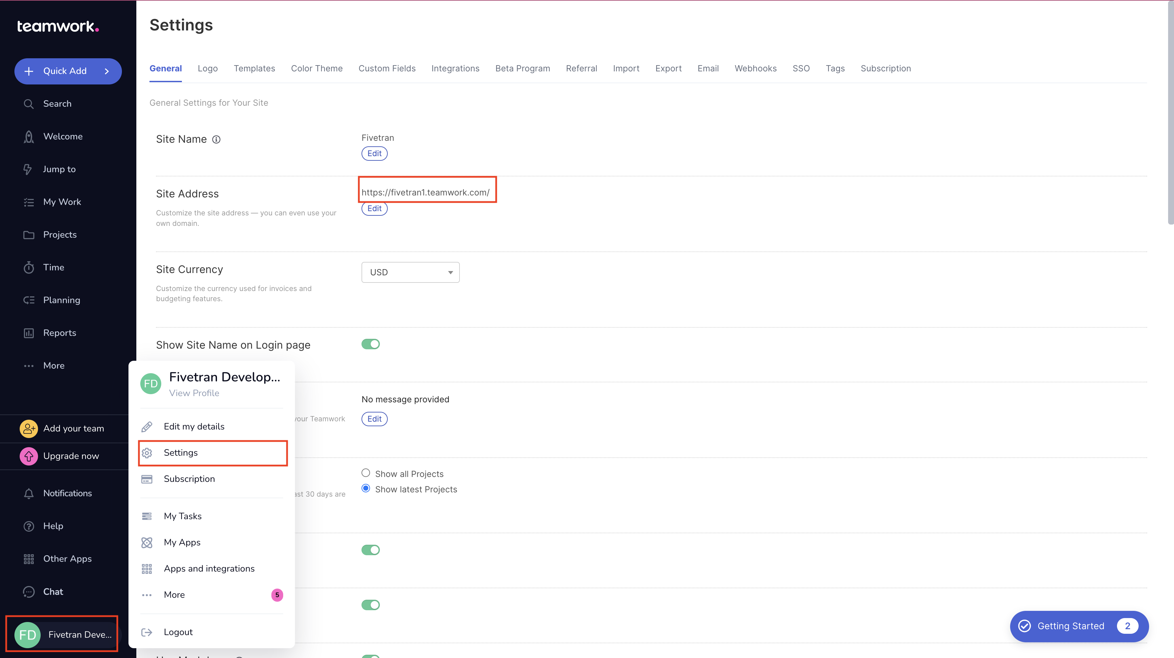1174x658 pixels.
Task: Open the Beta Program tab
Action: pos(522,68)
